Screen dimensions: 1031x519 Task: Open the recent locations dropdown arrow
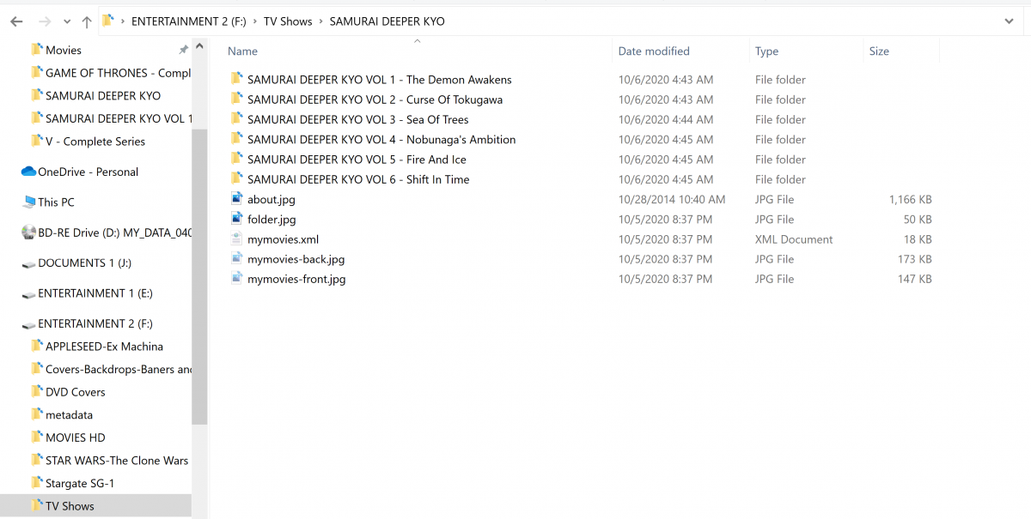click(x=67, y=22)
